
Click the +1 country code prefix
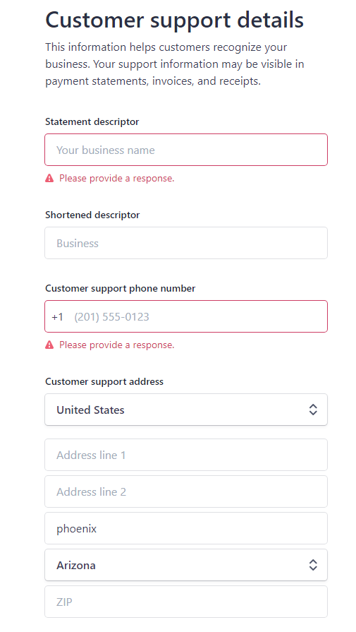(x=58, y=317)
